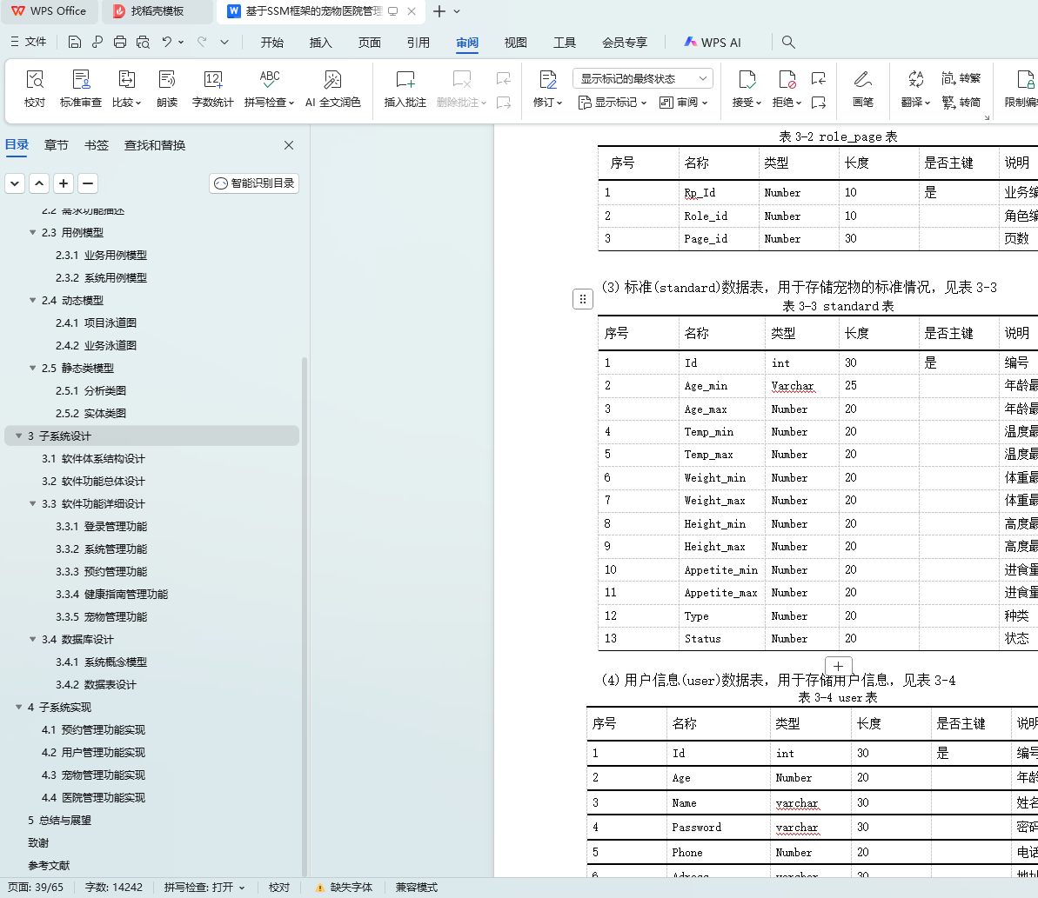Go to 4.3 宠物管理功能实现 heading
1038x898 pixels.
(x=93, y=775)
